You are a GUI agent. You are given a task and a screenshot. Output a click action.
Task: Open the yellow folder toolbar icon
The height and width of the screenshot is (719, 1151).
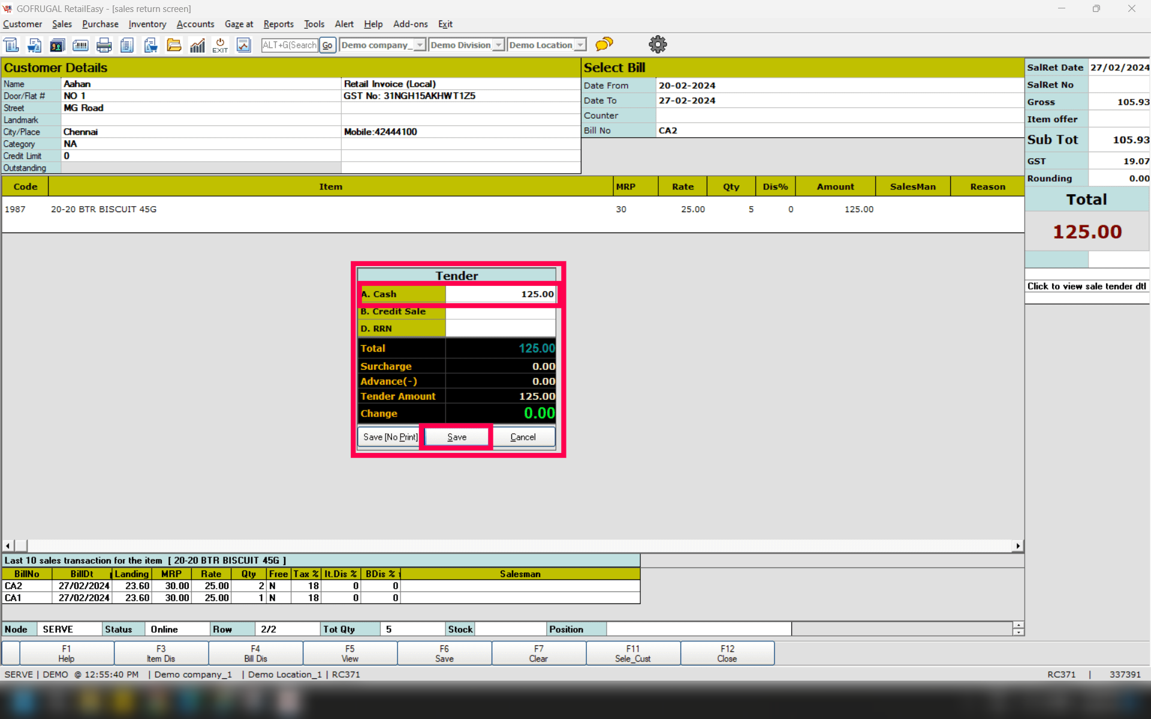pos(174,45)
